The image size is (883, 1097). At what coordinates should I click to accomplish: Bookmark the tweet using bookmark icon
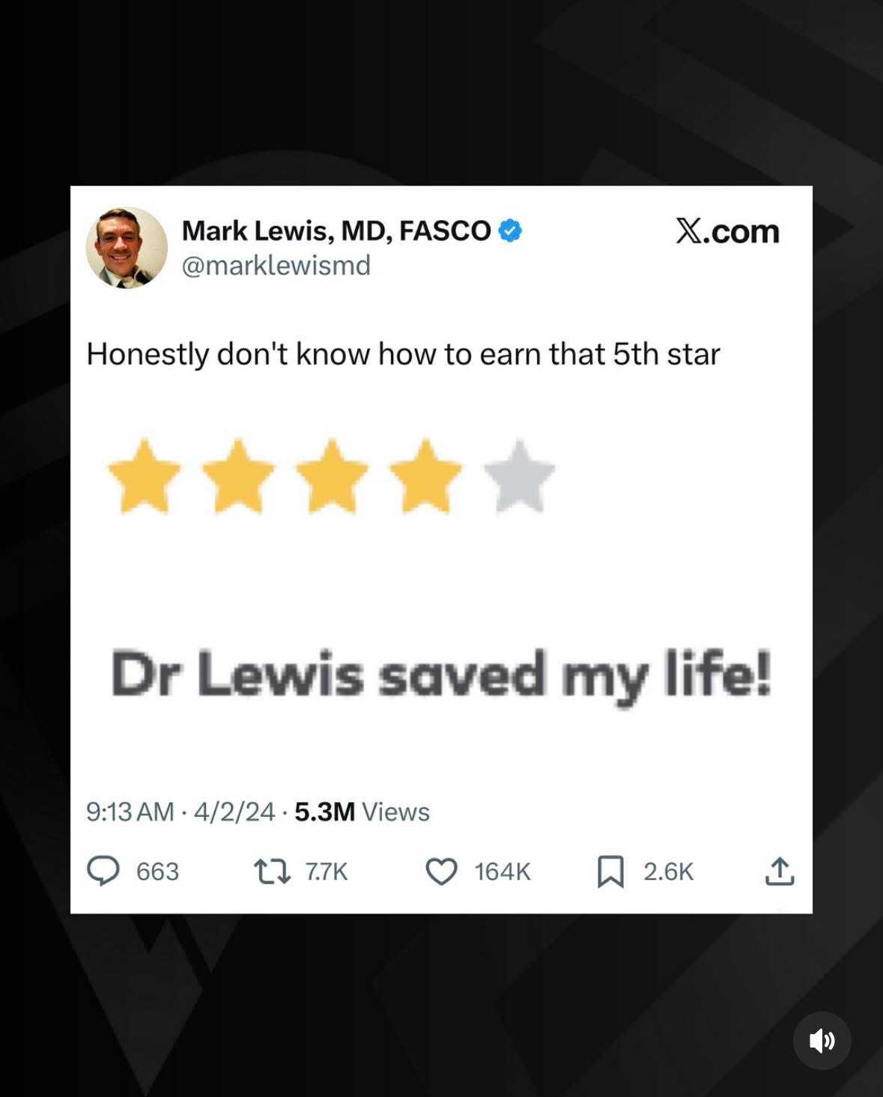pos(610,872)
